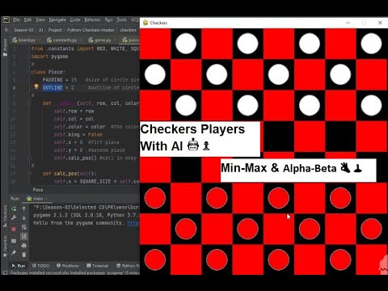The image size is (388, 291).
Task: Click the PyCharm logo icon in the title bar
Action: tap(6, 19)
